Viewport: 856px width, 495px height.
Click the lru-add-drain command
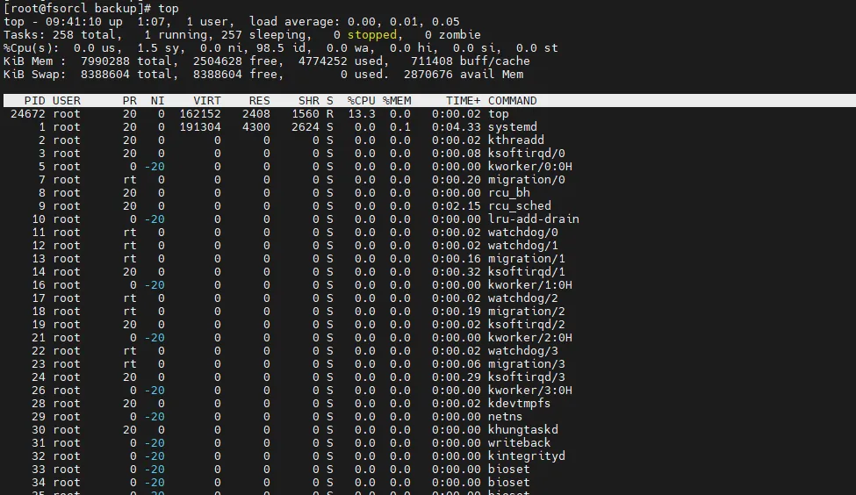[x=534, y=219]
